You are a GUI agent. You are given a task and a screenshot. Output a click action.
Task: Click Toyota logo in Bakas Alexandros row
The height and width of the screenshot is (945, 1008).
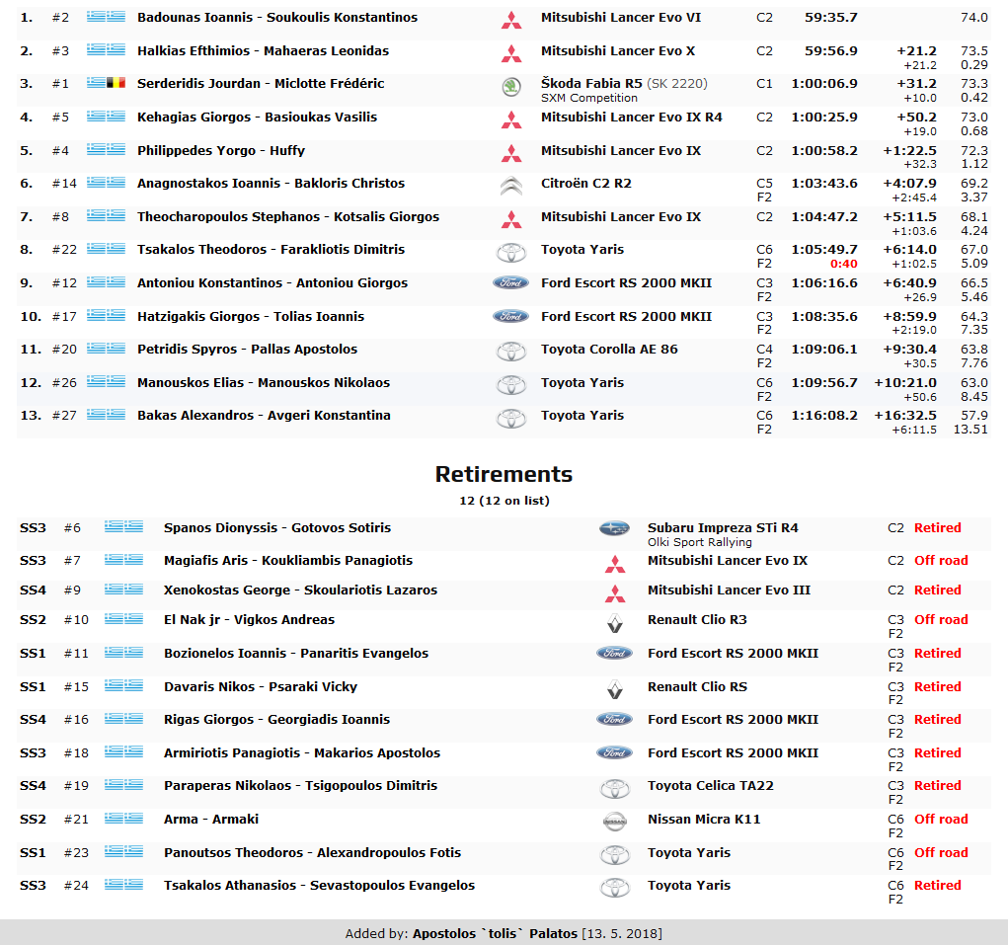511,419
